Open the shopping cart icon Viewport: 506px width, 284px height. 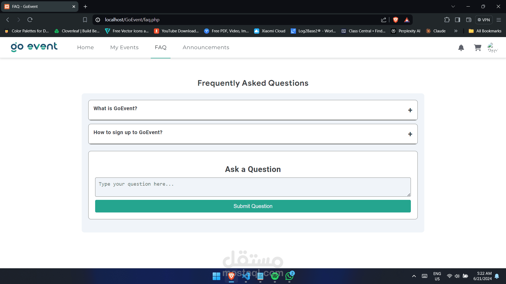(478, 48)
